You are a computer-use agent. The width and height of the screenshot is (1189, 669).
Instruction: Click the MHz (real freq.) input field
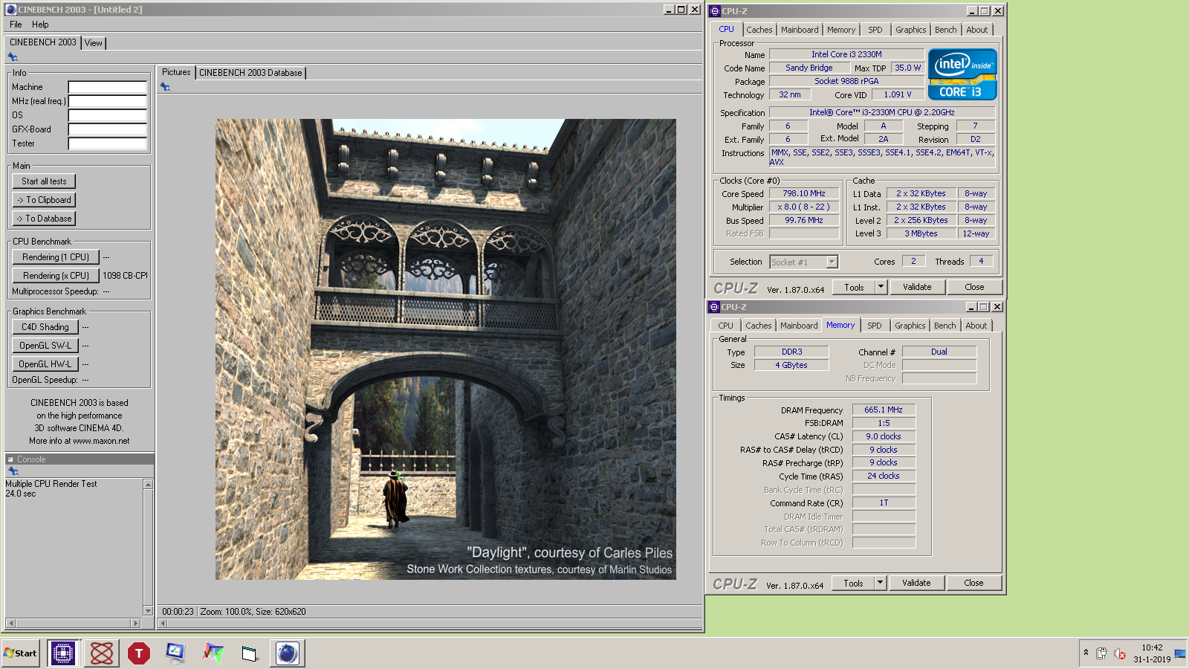click(x=108, y=101)
